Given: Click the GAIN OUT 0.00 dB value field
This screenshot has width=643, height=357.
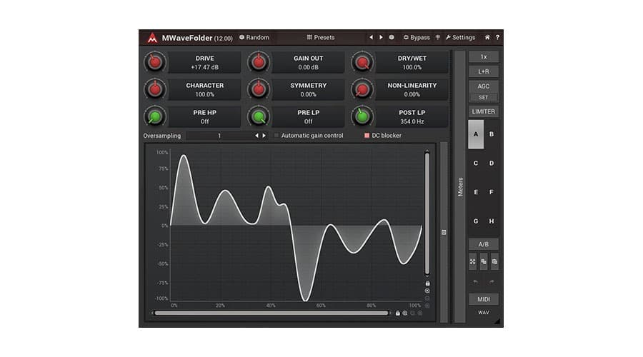Looking at the screenshot, I should 309,62.
